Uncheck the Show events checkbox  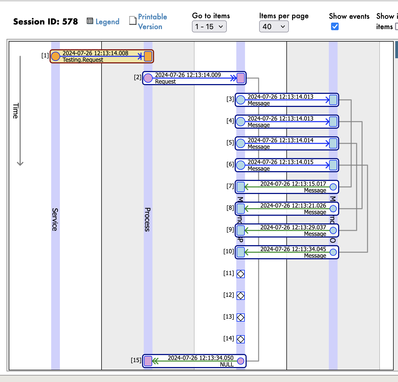point(335,27)
